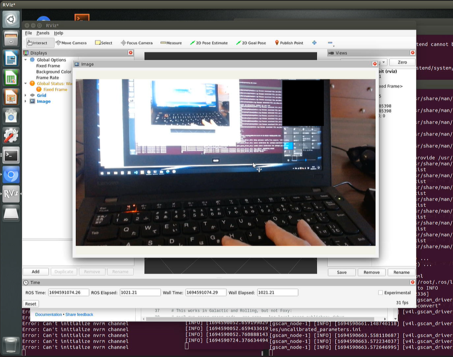Close the Views panel

(412, 53)
